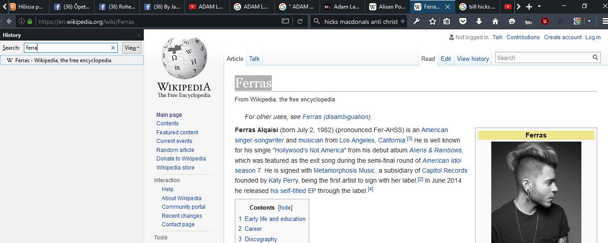This screenshot has width=608, height=243.
Task: Focus the URL address field
Action: [x=158, y=21]
